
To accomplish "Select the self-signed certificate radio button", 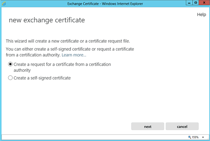I will 10,78.
